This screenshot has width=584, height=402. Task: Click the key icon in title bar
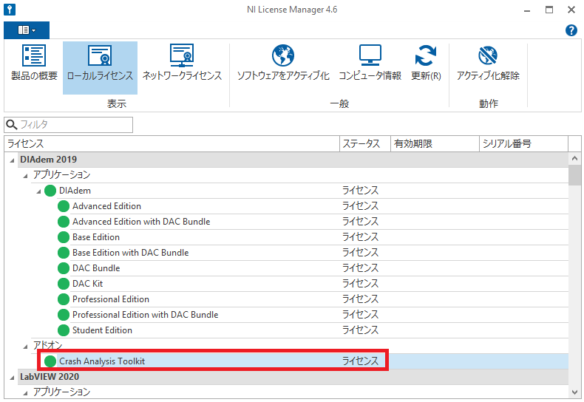pos(10,10)
